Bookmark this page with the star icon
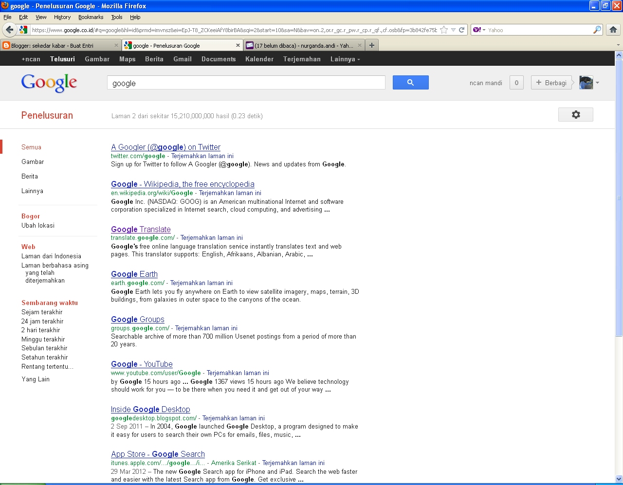 coord(444,30)
